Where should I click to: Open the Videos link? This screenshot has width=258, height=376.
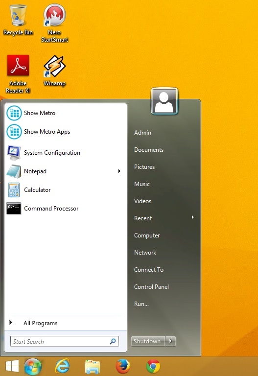click(142, 201)
